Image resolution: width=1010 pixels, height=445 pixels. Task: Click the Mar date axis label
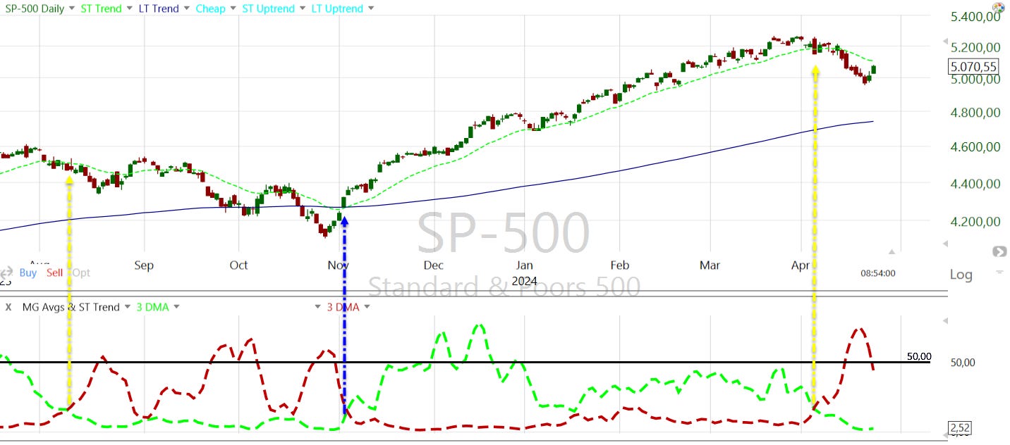(710, 265)
